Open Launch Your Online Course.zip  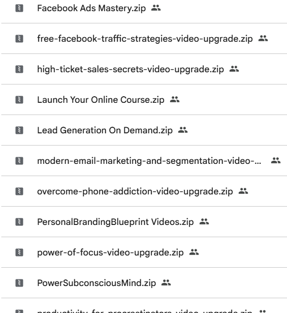point(101,100)
